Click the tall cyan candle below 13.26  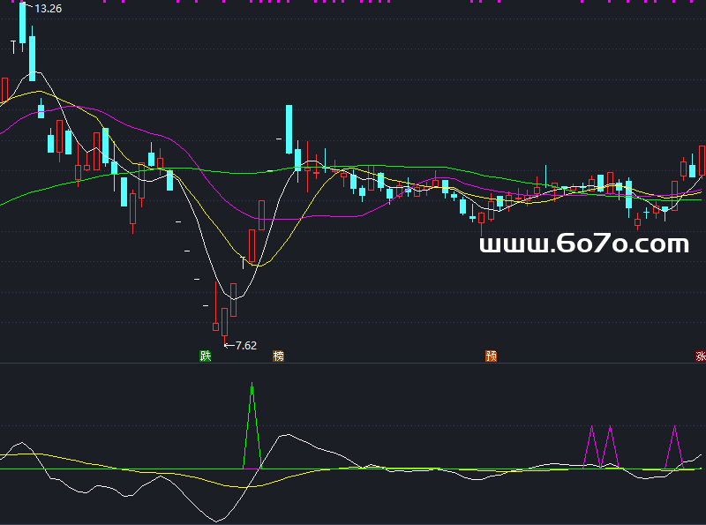pos(23,22)
